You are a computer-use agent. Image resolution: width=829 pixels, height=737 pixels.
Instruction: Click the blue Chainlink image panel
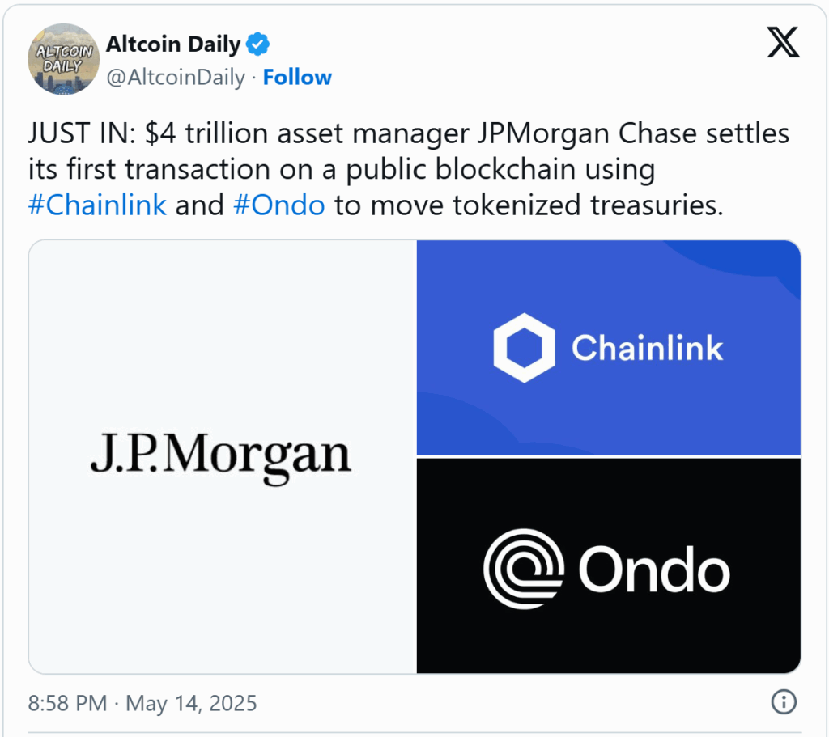(x=609, y=348)
